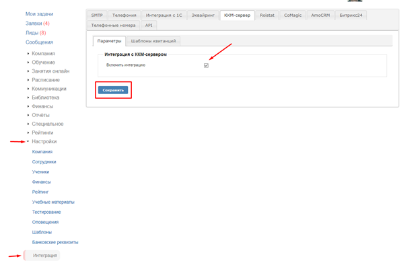
Task: Select the highlighted Интеграция menu item
Action: [42, 256]
